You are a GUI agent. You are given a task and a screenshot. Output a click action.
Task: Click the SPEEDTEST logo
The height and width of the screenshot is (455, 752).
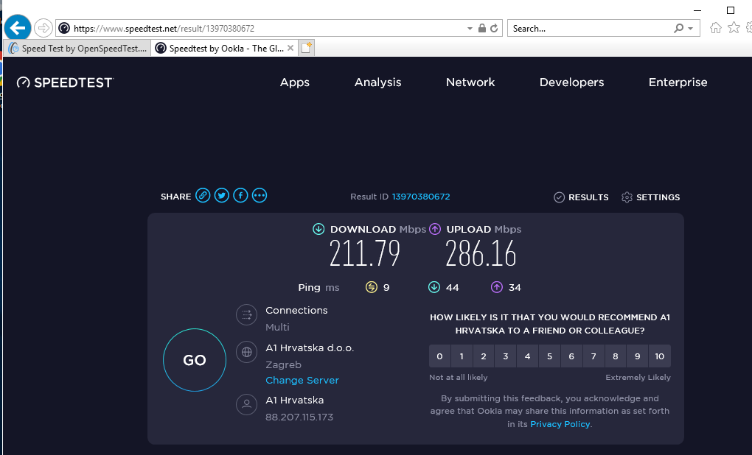pos(65,82)
